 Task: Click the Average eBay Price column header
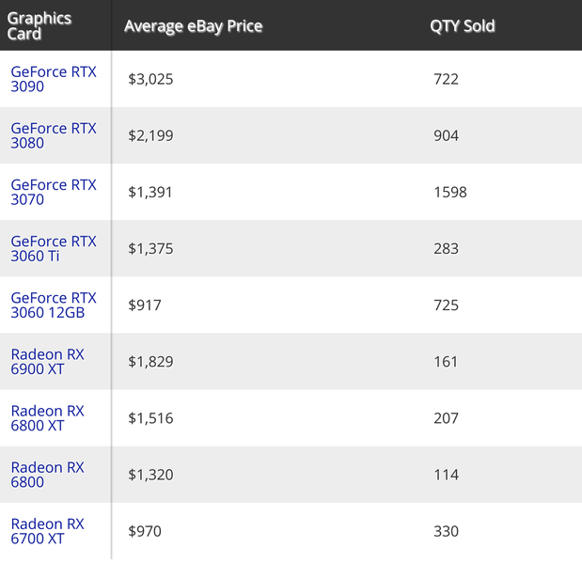[x=194, y=25]
